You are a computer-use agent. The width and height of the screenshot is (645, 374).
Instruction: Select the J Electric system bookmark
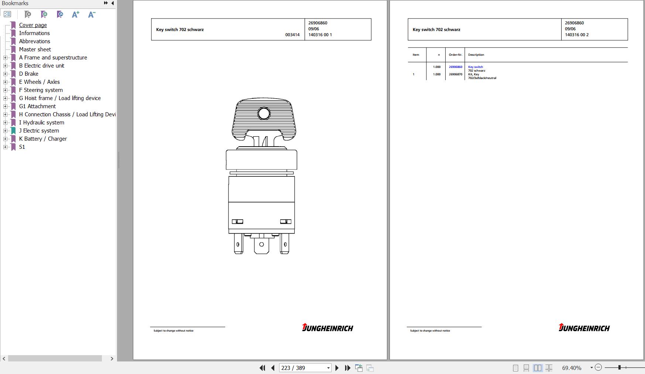[39, 131]
